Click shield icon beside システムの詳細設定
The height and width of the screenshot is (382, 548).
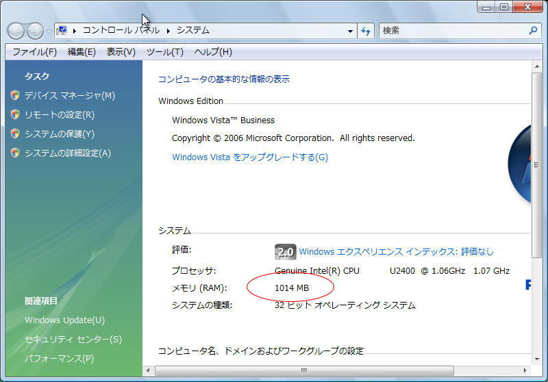[x=15, y=153]
